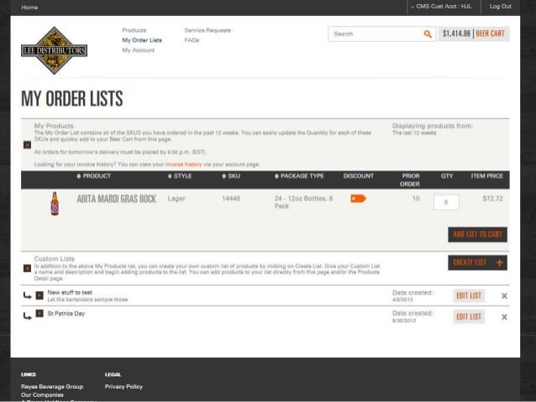
Task: Click the Abita Mardi Gras Bock product name
Action: point(116,199)
